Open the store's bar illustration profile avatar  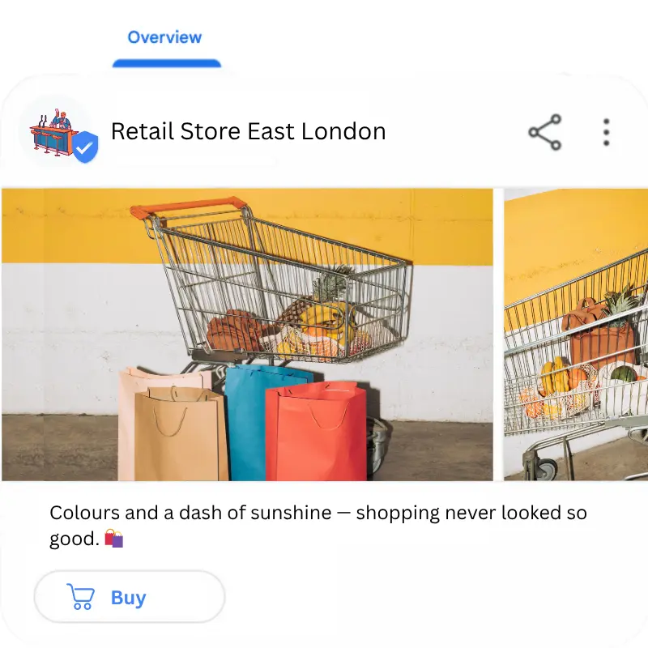tap(55, 132)
